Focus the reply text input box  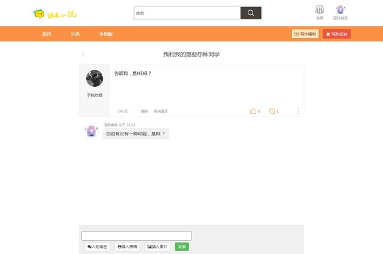click(136, 236)
